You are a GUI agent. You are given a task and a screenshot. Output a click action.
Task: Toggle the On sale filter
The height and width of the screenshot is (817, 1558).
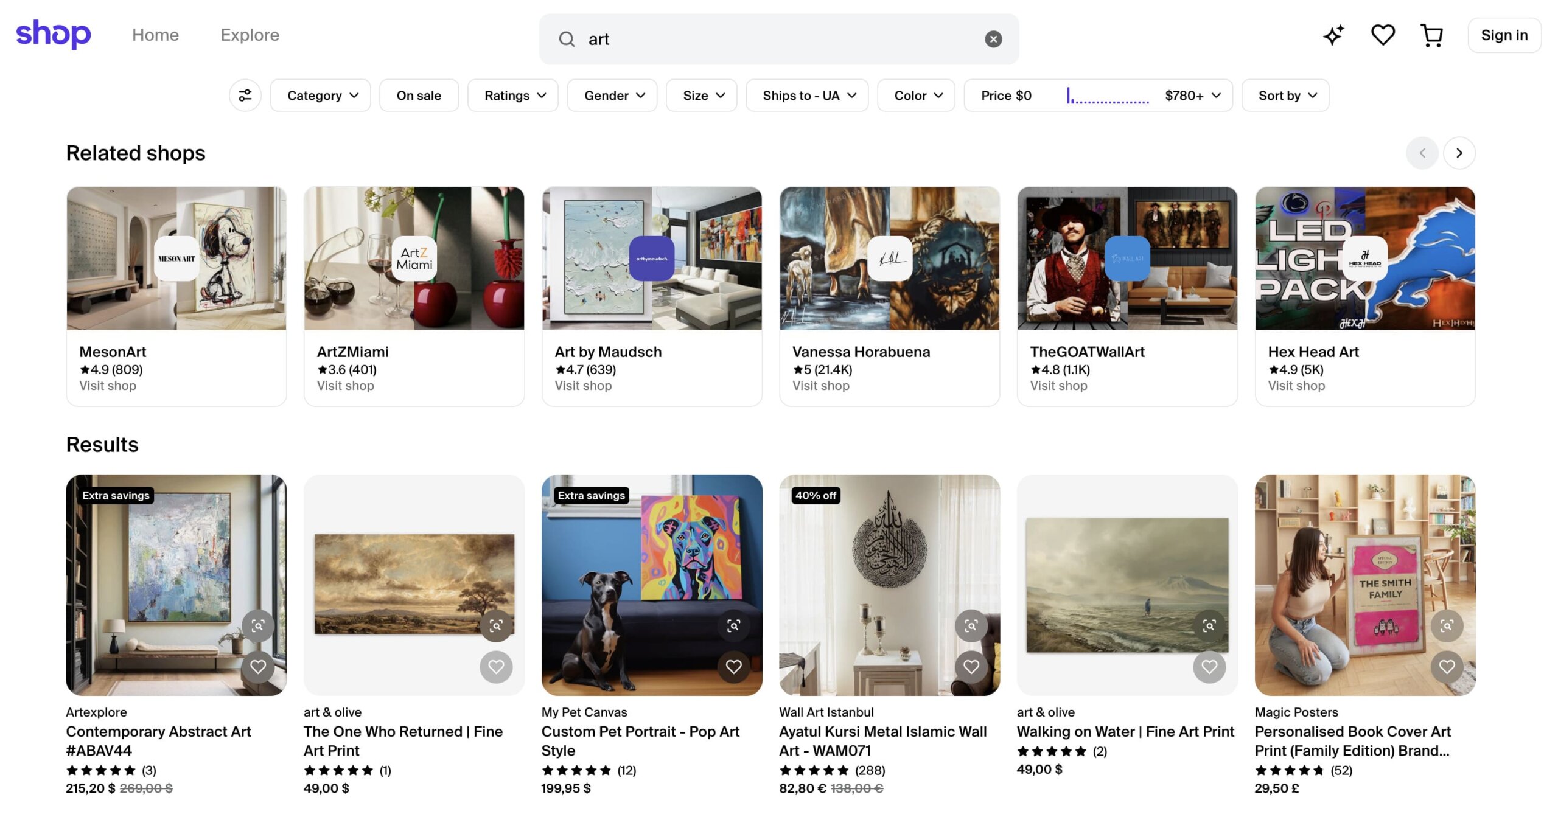pos(419,96)
